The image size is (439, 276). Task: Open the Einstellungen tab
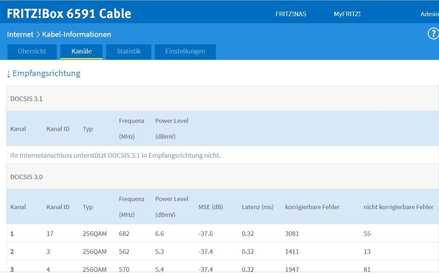click(185, 51)
